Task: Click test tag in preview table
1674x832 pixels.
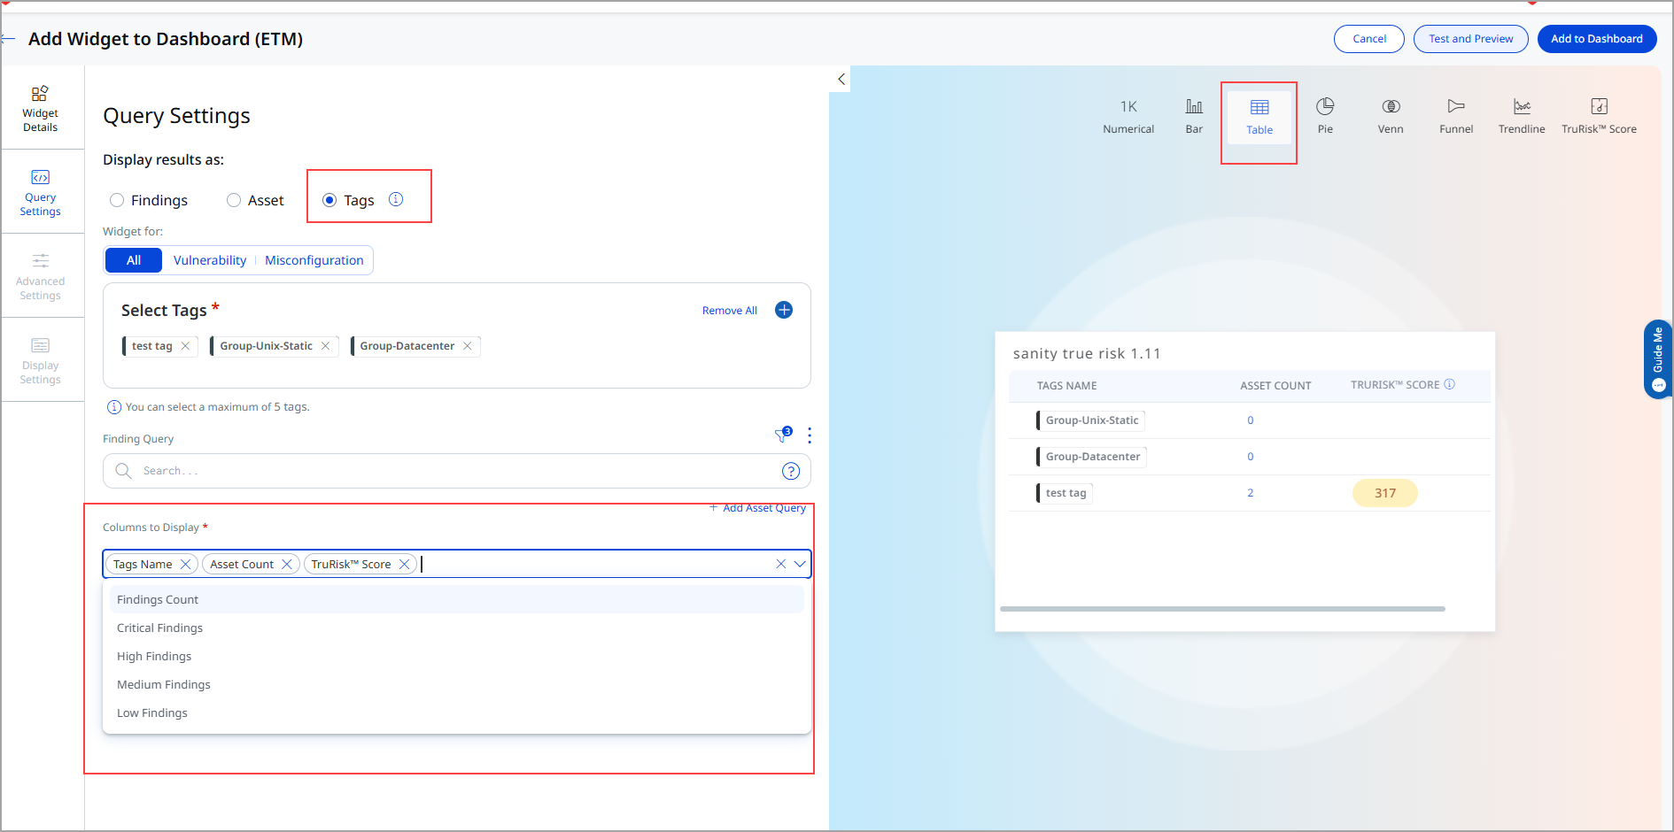Action: point(1066,493)
